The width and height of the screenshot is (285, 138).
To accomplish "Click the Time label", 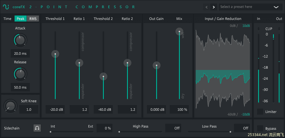I will [x=8, y=19].
